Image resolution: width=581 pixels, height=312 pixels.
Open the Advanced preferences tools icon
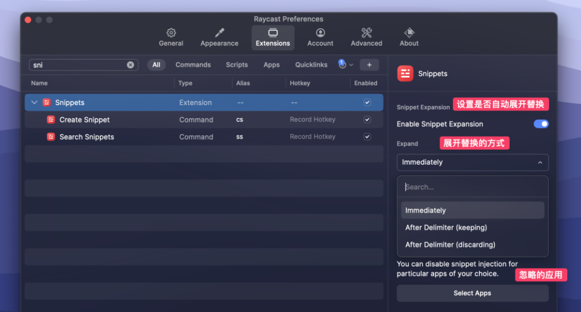coord(366,33)
